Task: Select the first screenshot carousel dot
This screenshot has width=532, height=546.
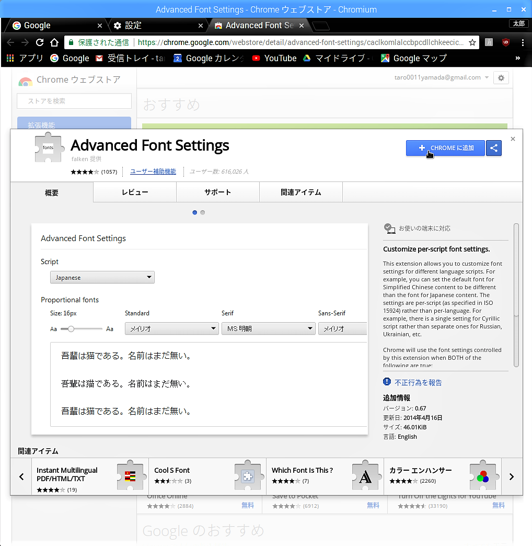Action: click(x=195, y=212)
